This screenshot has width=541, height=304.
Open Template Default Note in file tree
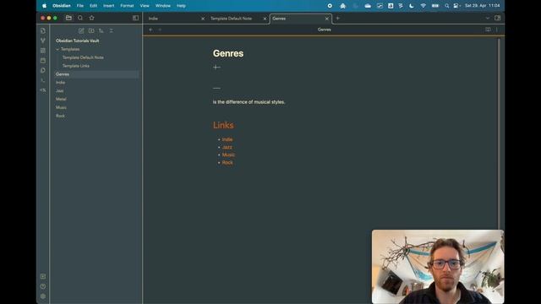click(83, 57)
